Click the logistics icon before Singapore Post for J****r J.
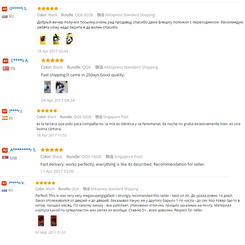This screenshot has width=245, height=245. pyautogui.click(x=99, y=117)
